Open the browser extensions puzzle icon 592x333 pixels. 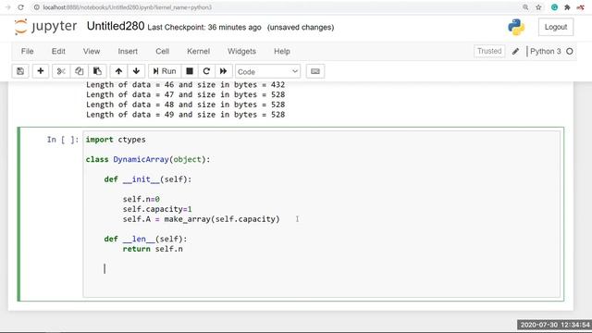tap(567, 7)
